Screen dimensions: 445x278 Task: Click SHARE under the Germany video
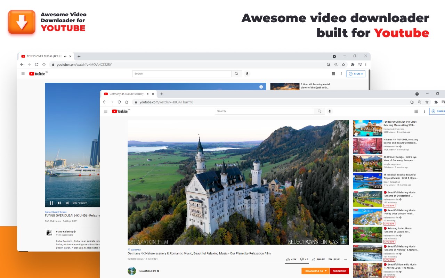pos(318,260)
